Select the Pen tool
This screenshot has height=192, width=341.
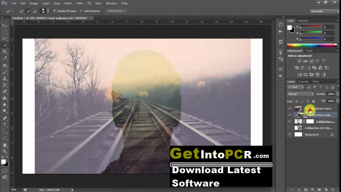[4, 118]
